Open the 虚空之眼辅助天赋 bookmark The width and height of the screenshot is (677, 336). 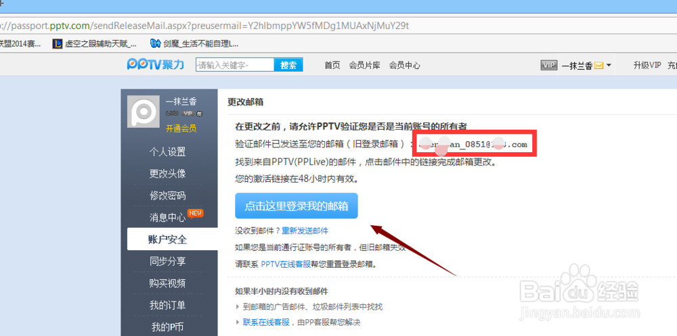point(95,43)
